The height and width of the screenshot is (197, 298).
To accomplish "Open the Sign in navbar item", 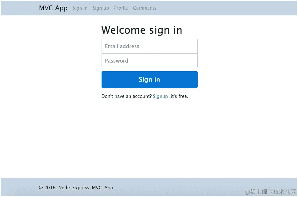I will 80,8.
